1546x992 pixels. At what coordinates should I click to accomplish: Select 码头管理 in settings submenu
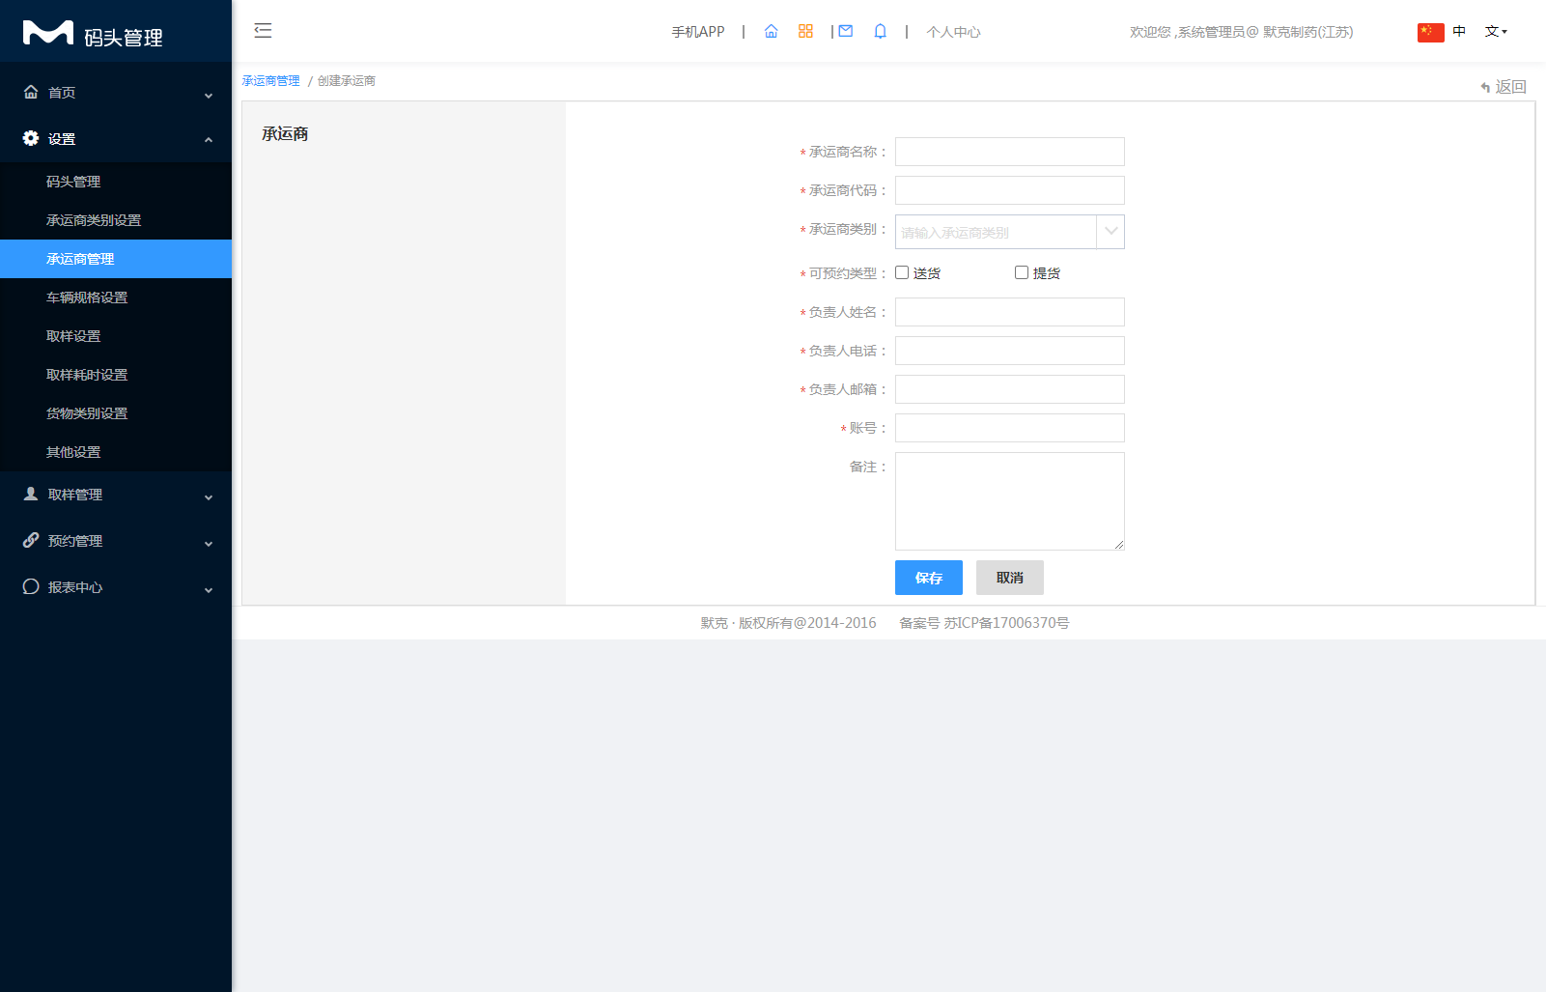pos(116,182)
